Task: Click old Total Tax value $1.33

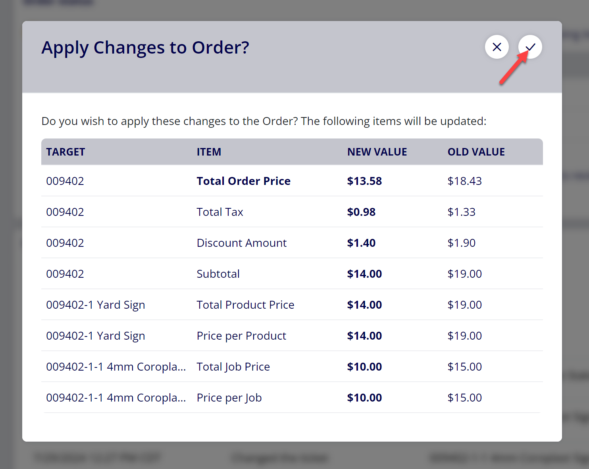Action: tap(462, 212)
